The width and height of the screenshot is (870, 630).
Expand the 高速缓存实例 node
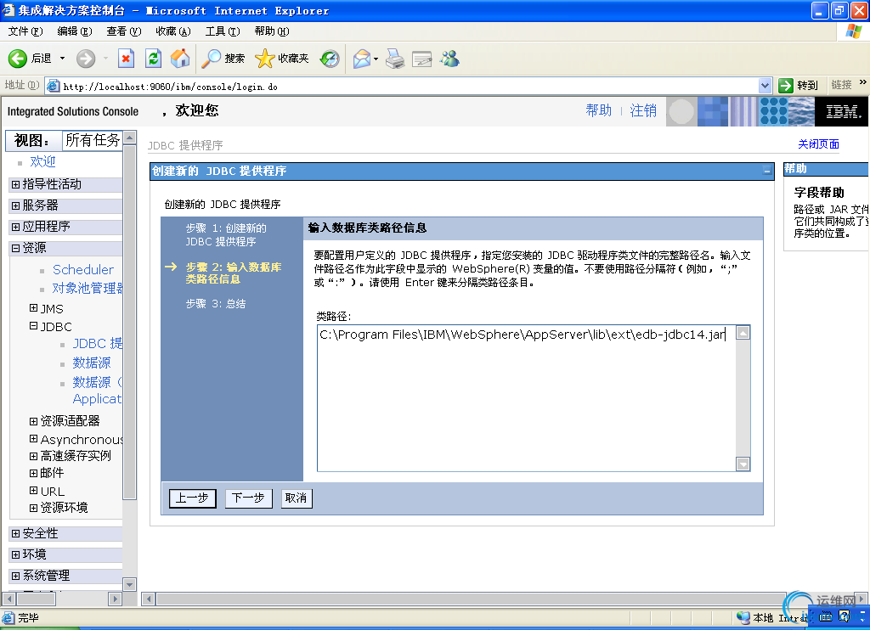(x=33, y=456)
